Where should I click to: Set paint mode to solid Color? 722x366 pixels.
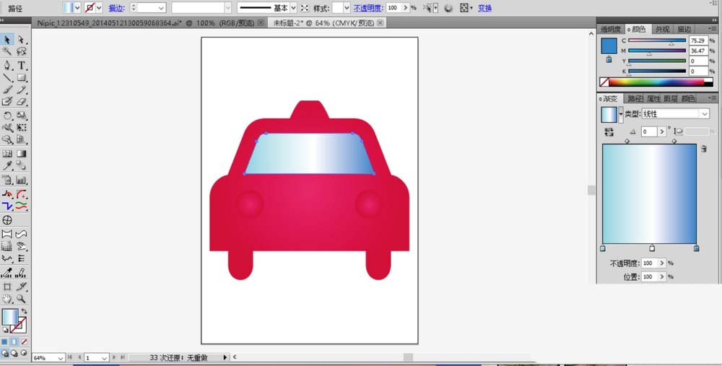[x=4, y=341]
